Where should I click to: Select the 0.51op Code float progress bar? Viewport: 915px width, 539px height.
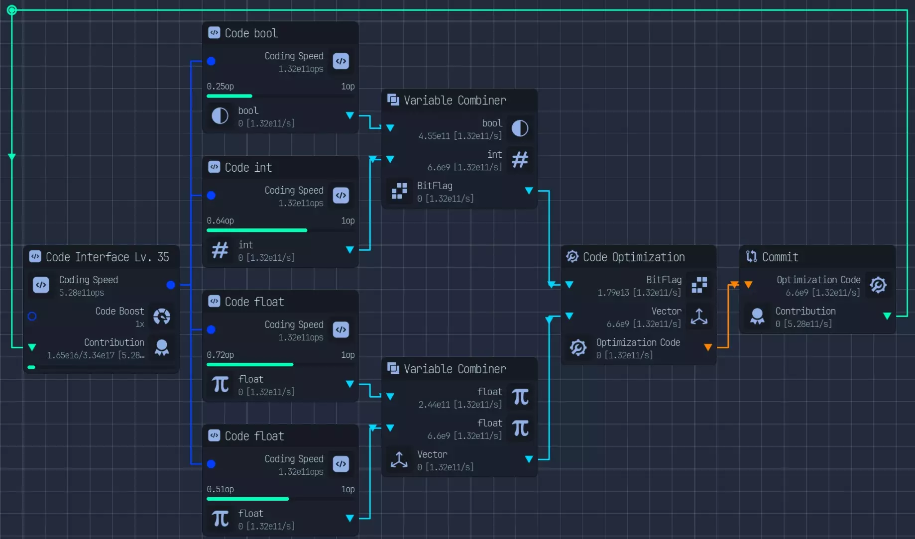point(281,499)
